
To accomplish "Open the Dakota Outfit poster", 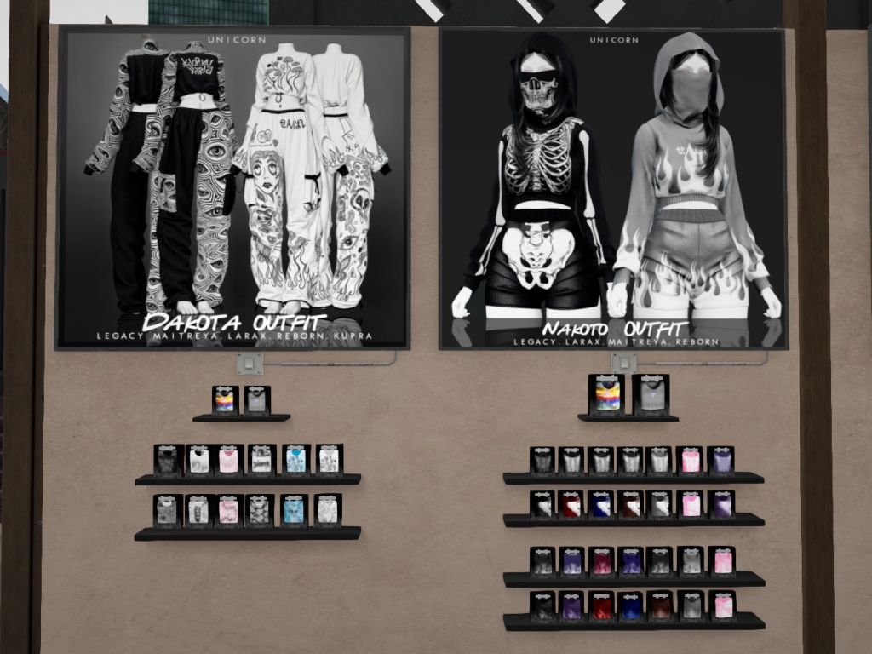I will [232, 187].
